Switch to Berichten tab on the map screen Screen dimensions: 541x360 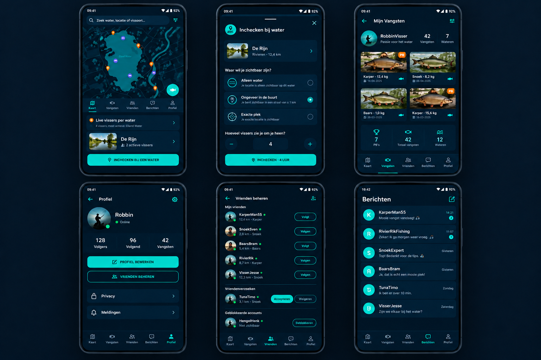152,105
